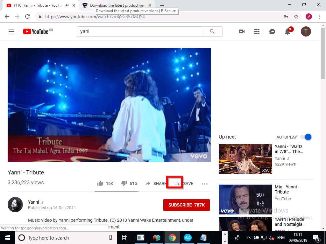Open the notifications bell
This screenshot has height=244, width=326.
(287, 31)
